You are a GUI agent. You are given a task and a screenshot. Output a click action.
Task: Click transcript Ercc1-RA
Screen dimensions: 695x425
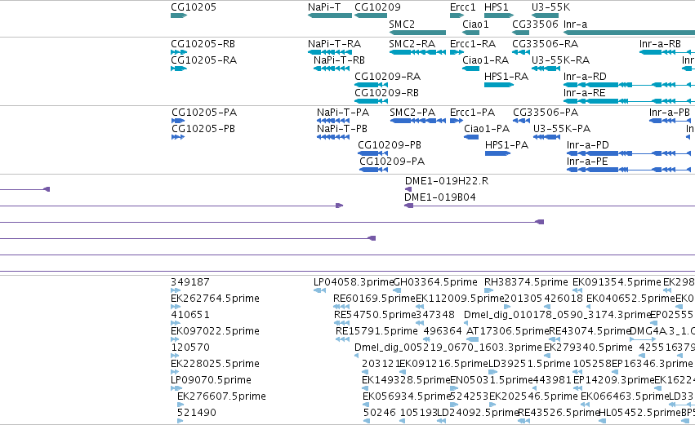pos(457,52)
